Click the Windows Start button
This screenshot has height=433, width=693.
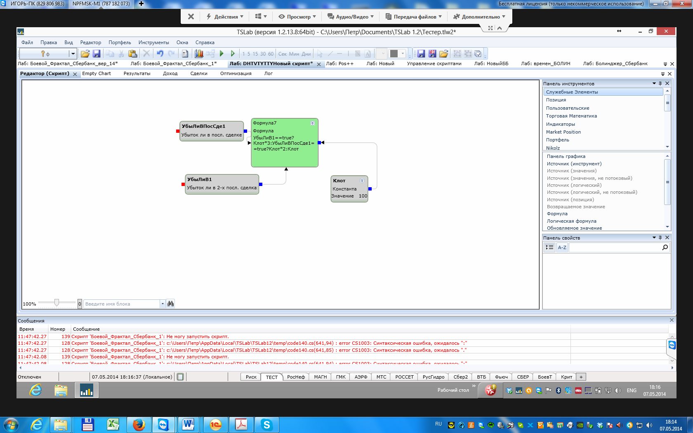point(11,425)
